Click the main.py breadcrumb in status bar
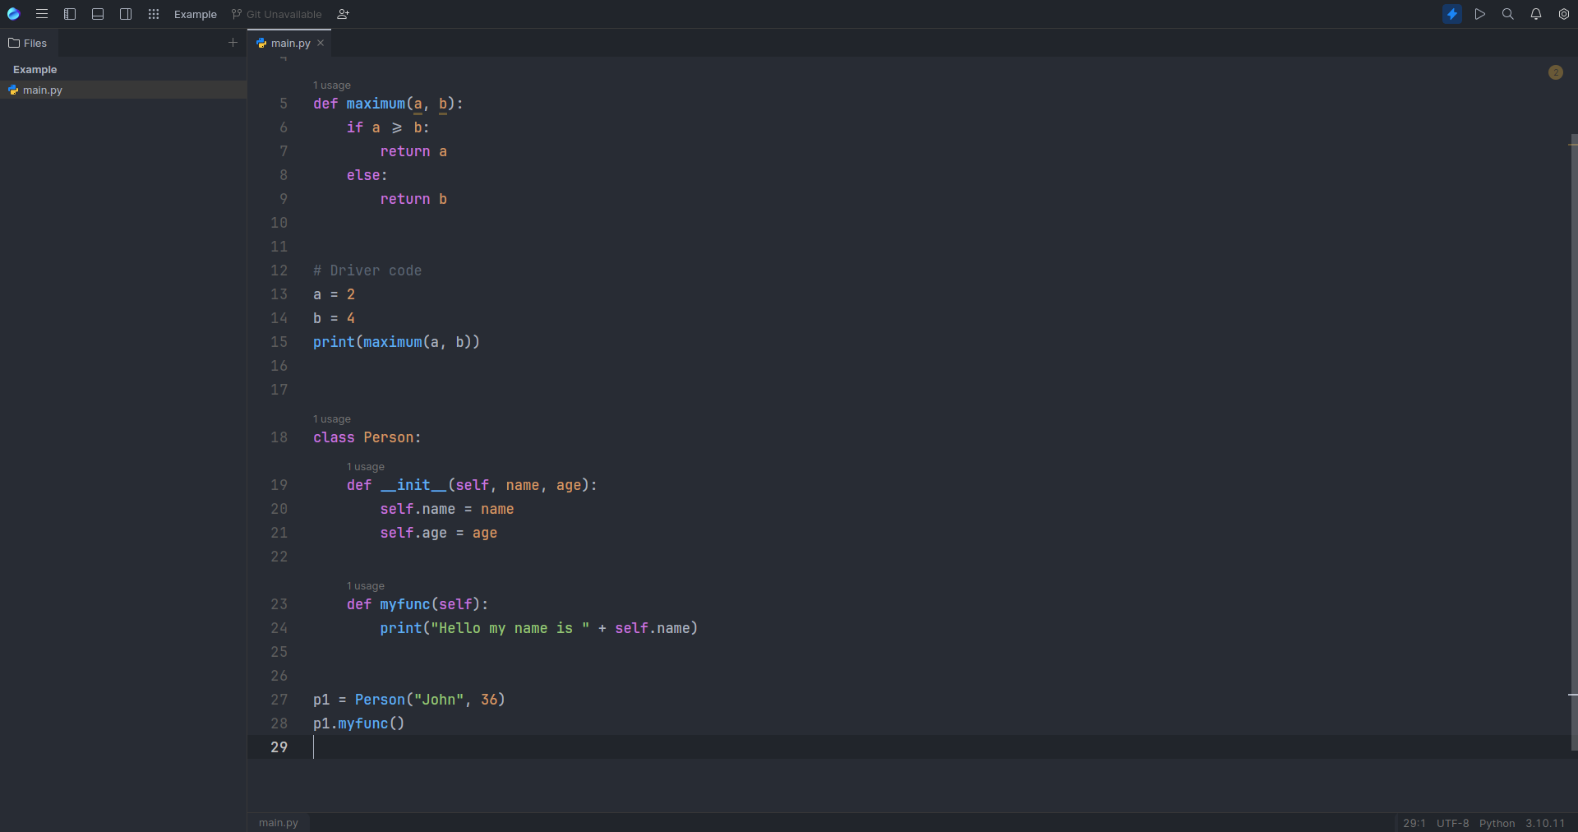Image resolution: width=1578 pixels, height=832 pixels. tap(279, 822)
